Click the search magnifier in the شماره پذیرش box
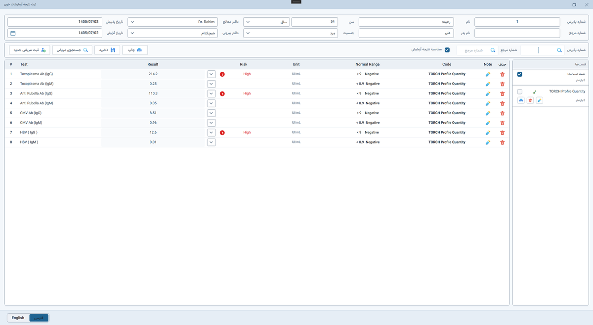The height and width of the screenshot is (325, 593). click(x=559, y=50)
